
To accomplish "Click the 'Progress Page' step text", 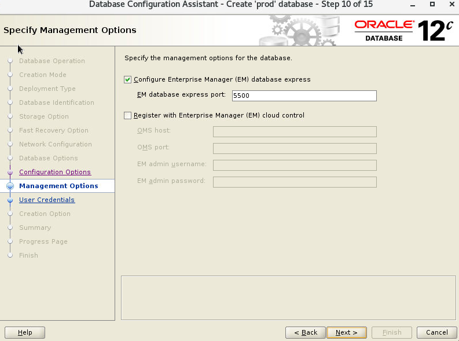I will 43,241.
